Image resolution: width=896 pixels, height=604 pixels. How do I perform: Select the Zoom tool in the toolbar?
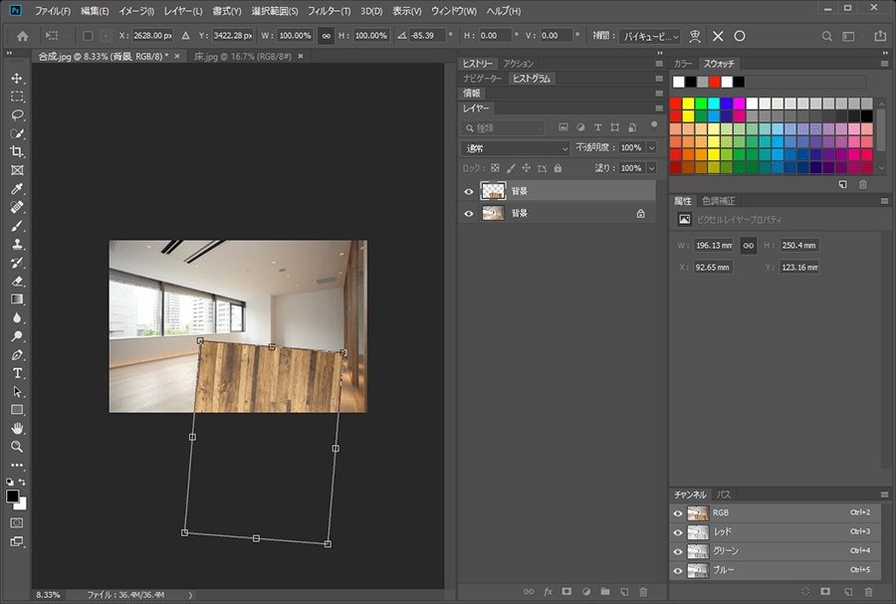click(17, 447)
